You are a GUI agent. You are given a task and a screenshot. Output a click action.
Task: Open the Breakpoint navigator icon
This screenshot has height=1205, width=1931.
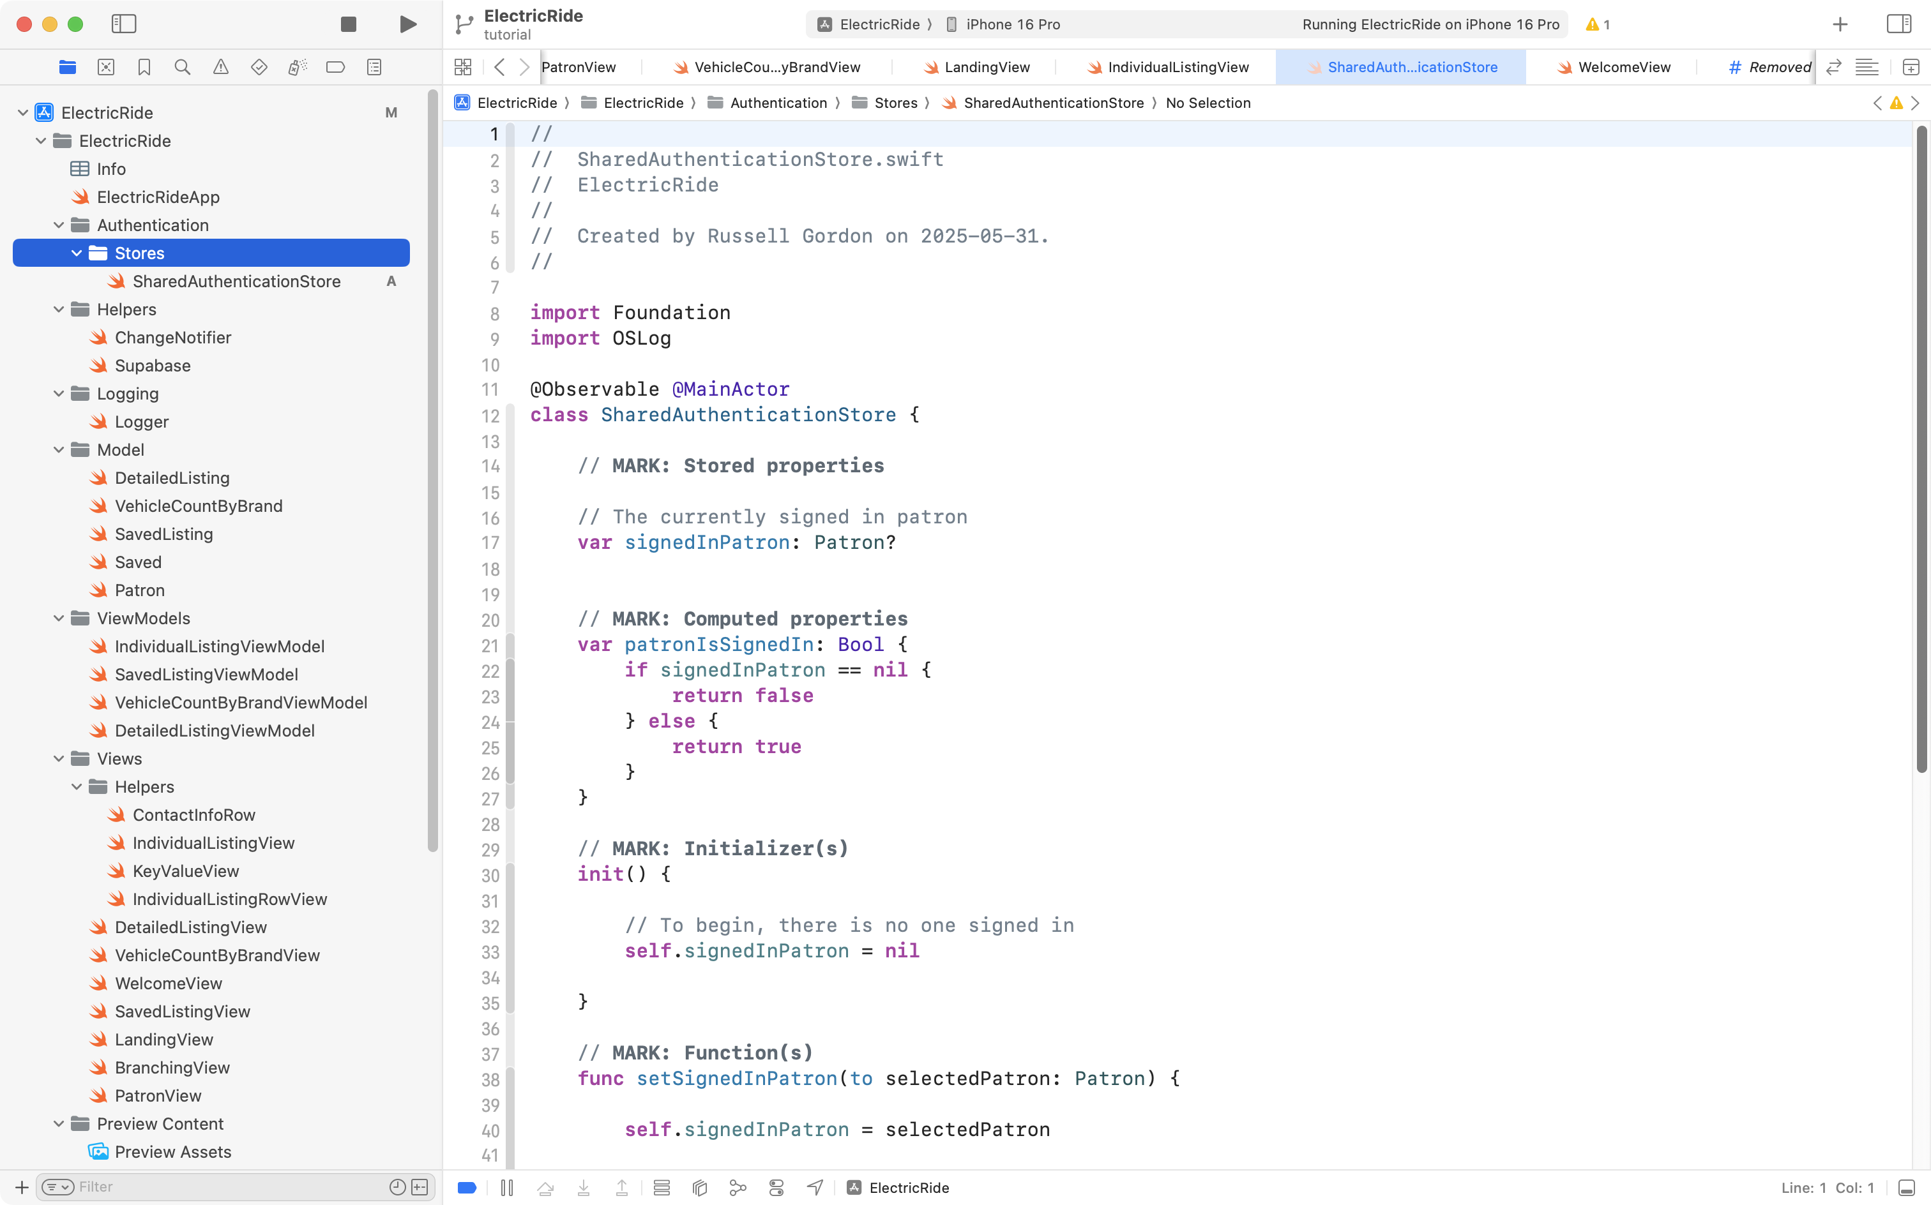(x=336, y=67)
